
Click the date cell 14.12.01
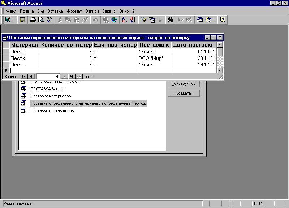(x=193, y=65)
